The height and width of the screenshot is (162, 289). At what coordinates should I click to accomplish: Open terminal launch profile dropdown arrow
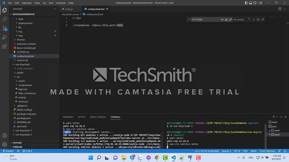pyautogui.click(x=277, y=117)
